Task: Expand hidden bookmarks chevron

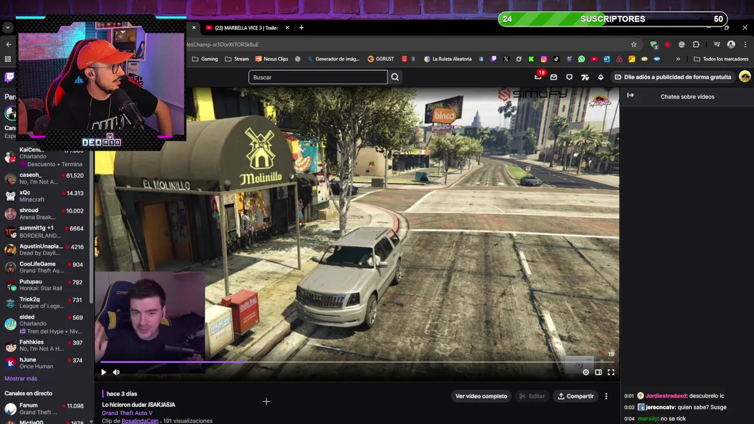Action: [678, 59]
